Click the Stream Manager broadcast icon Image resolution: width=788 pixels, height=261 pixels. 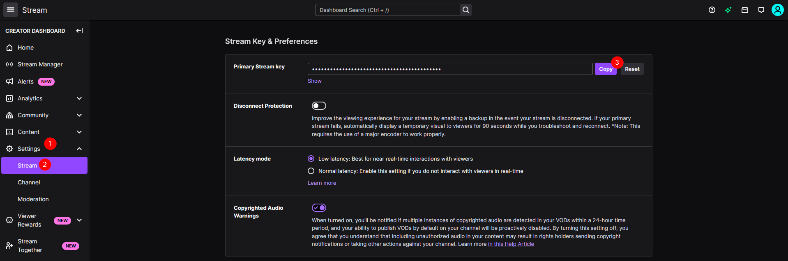tap(9, 64)
